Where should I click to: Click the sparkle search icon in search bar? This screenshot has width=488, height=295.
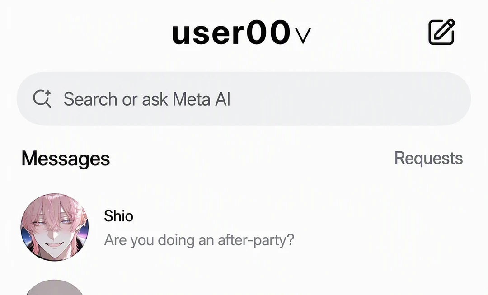tap(42, 98)
